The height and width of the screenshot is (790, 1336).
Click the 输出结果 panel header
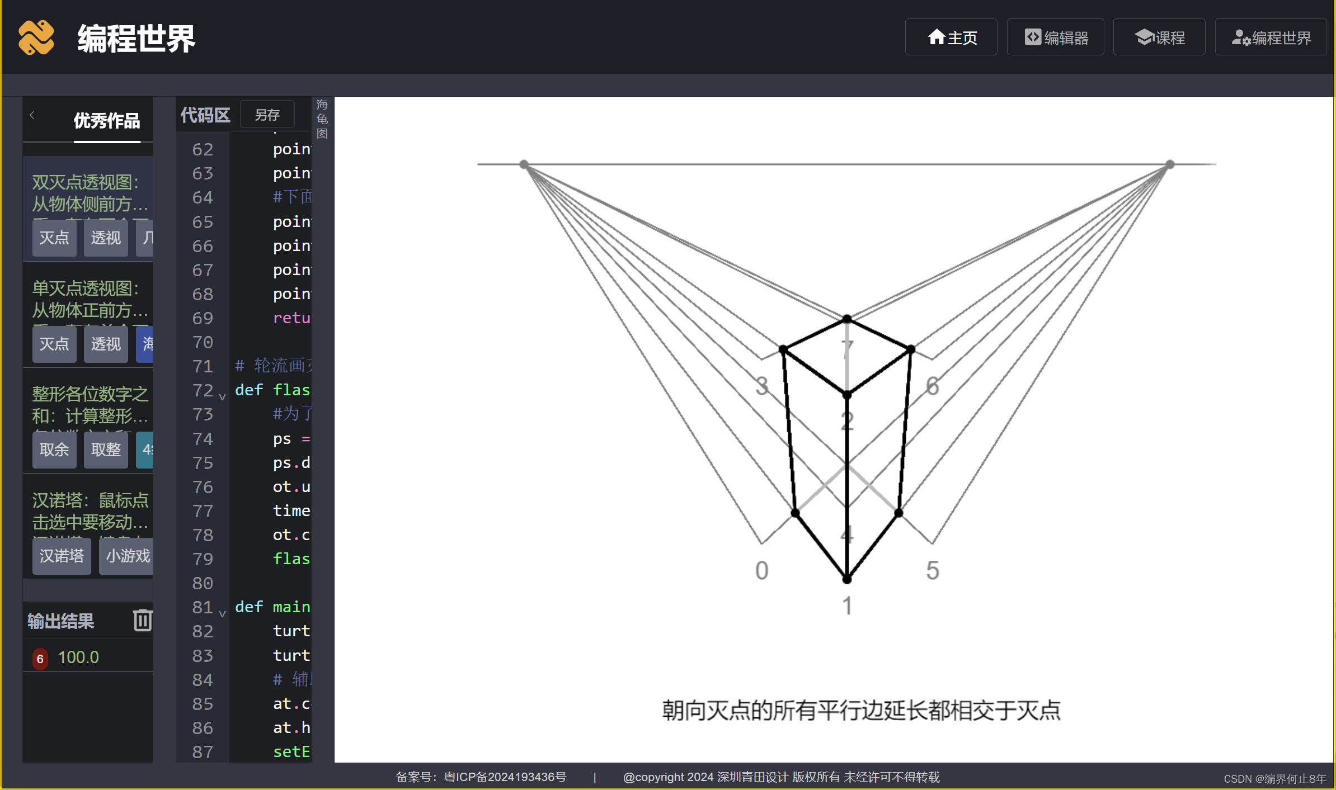point(60,621)
